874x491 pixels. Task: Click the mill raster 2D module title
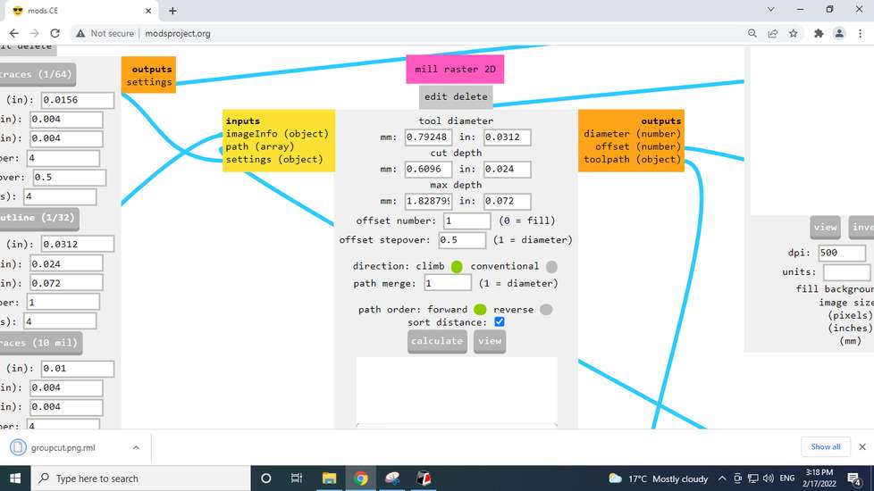(x=455, y=69)
